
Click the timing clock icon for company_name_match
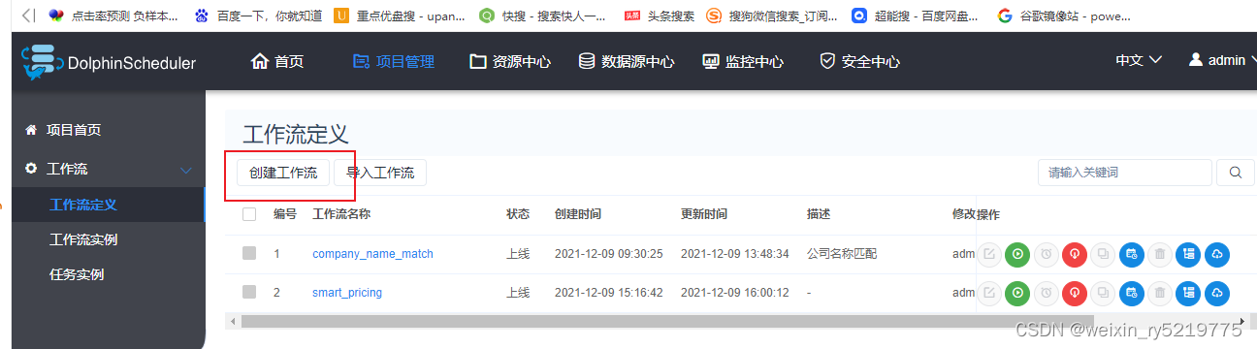[x=1046, y=254]
